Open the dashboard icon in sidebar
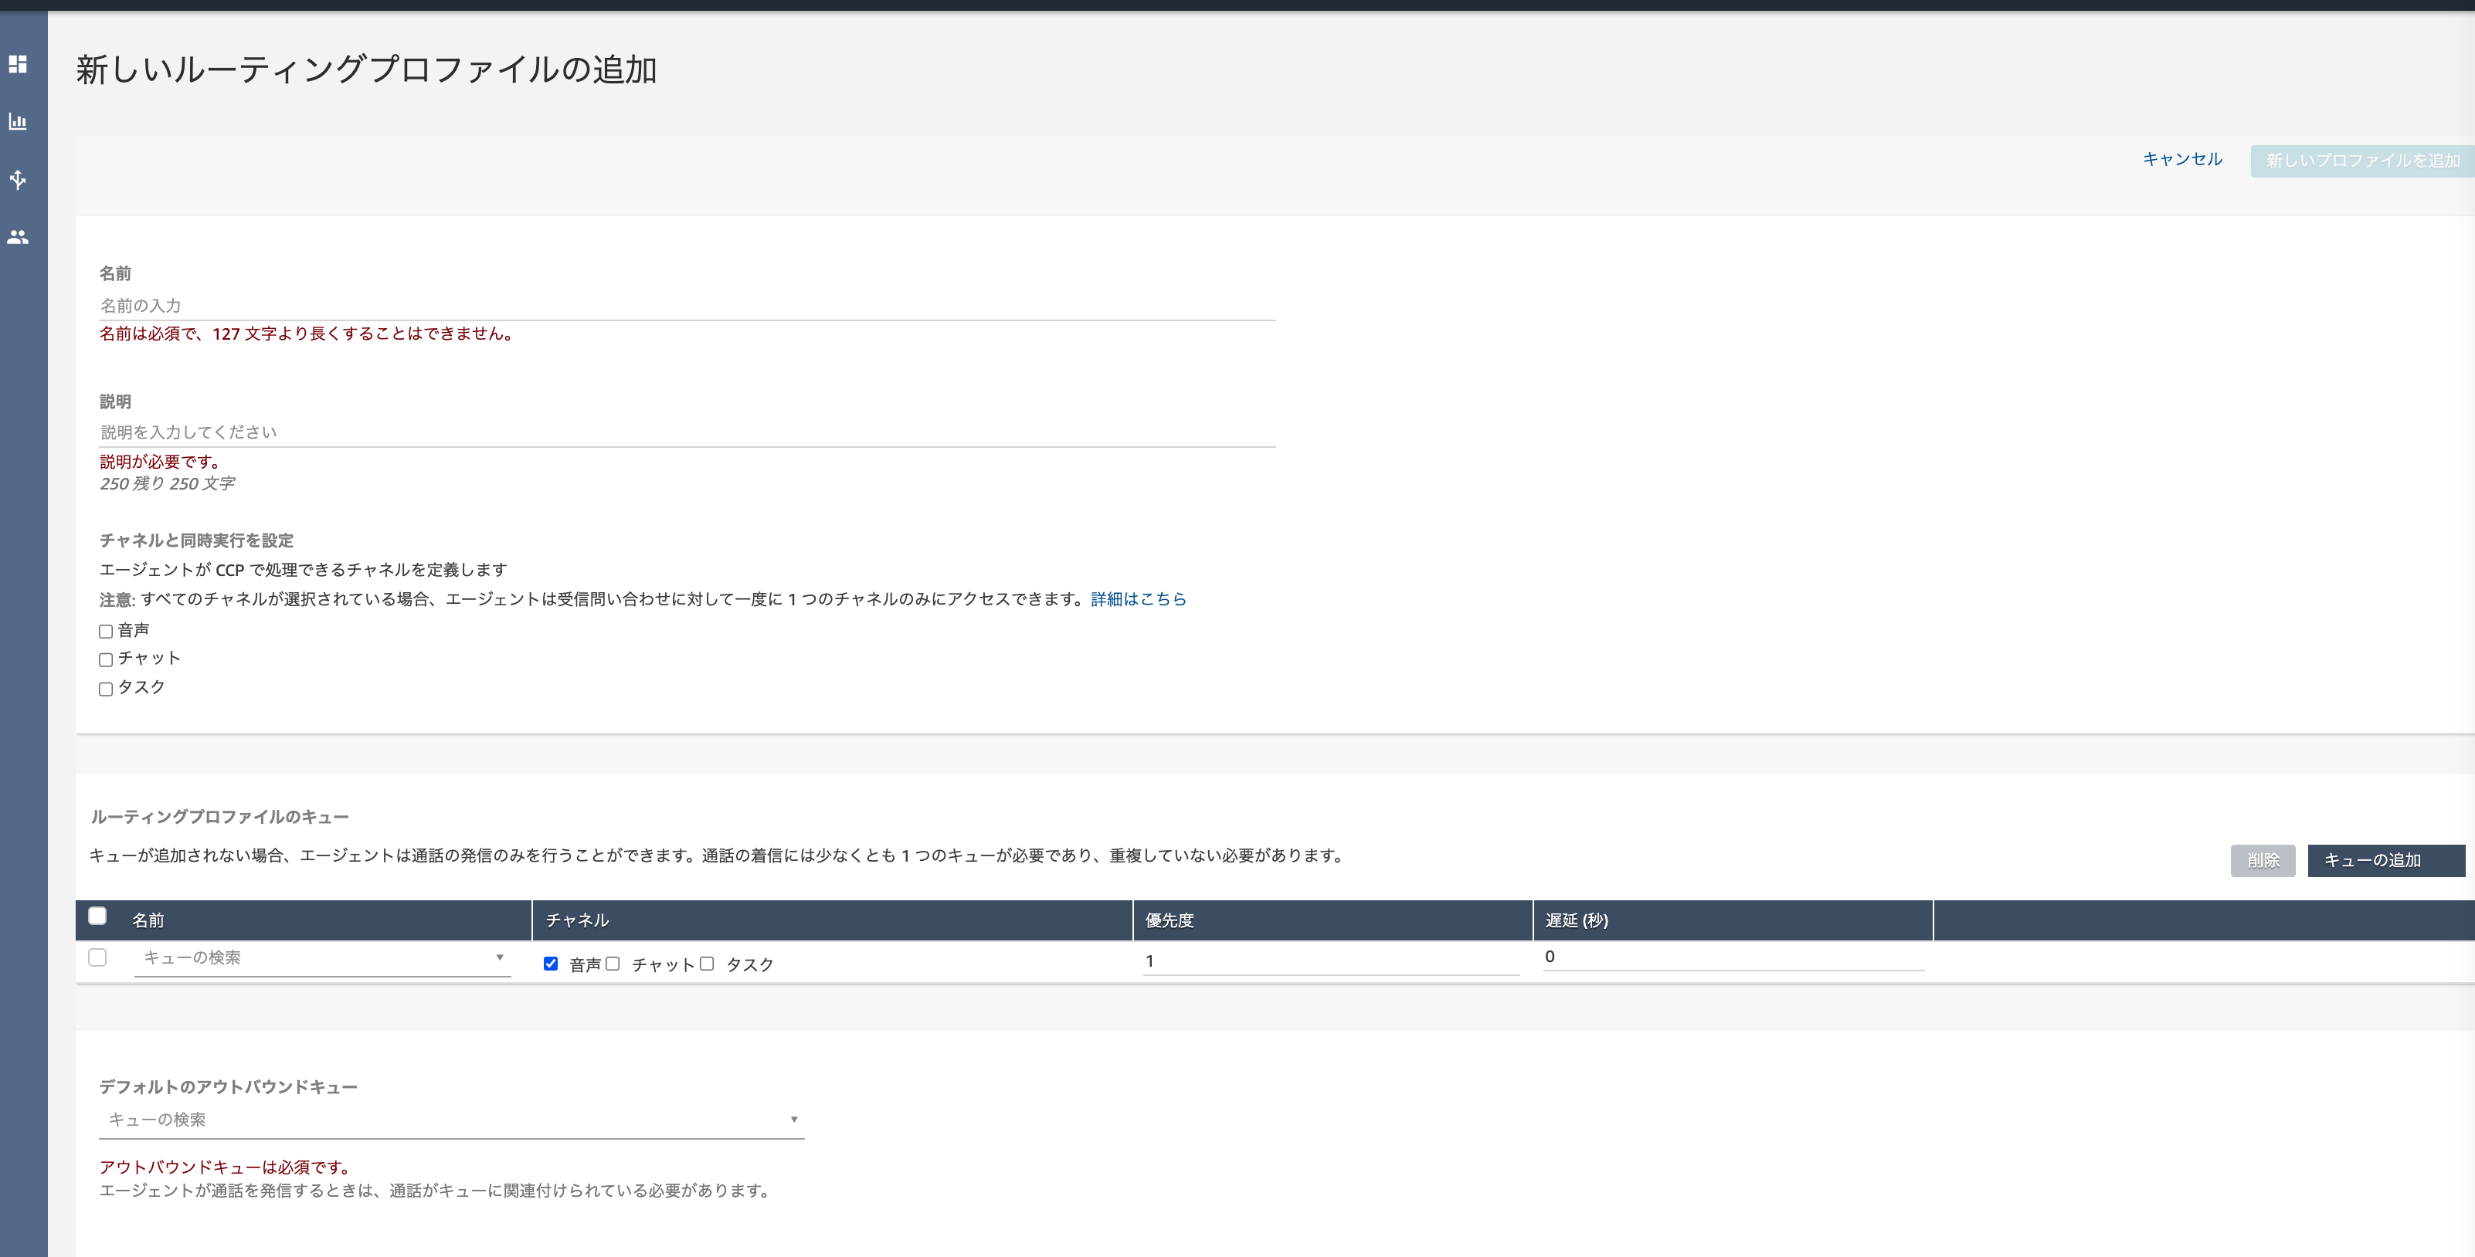The image size is (2475, 1257). tap(17, 64)
